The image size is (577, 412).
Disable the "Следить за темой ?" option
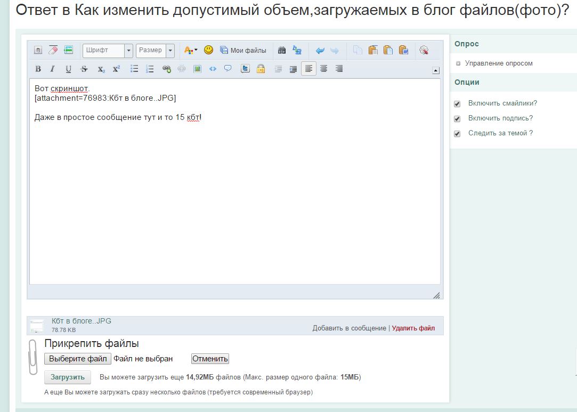coord(457,134)
